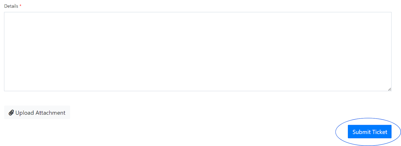The height and width of the screenshot is (146, 401).
Task: Click the Details field label
Action: [11, 6]
